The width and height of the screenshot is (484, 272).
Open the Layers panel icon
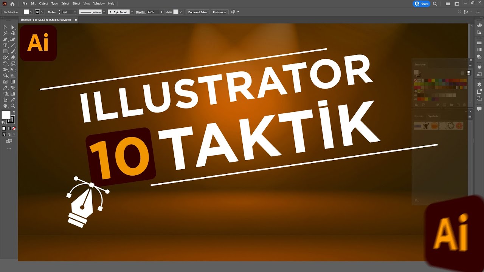[479, 85]
